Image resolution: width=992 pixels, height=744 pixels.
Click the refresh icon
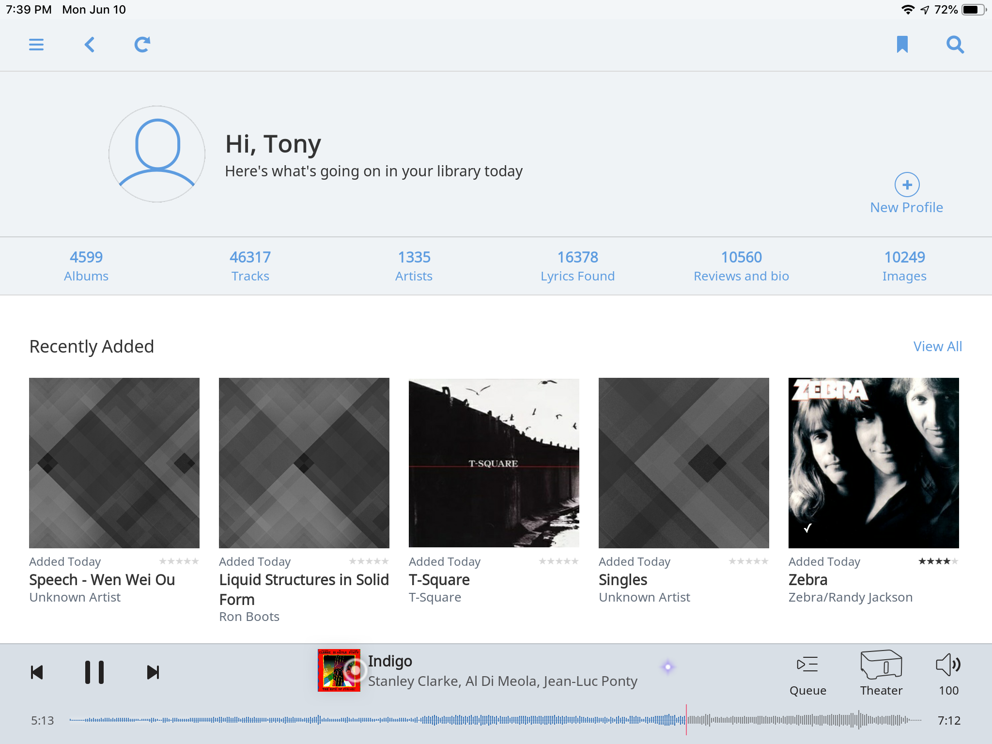point(142,45)
